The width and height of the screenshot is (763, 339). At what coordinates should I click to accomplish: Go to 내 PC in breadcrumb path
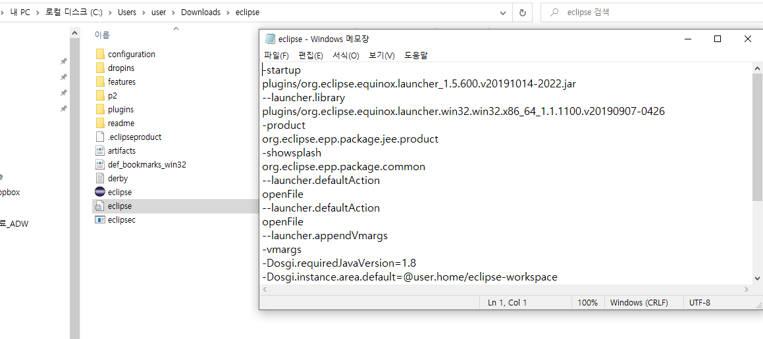click(x=20, y=12)
